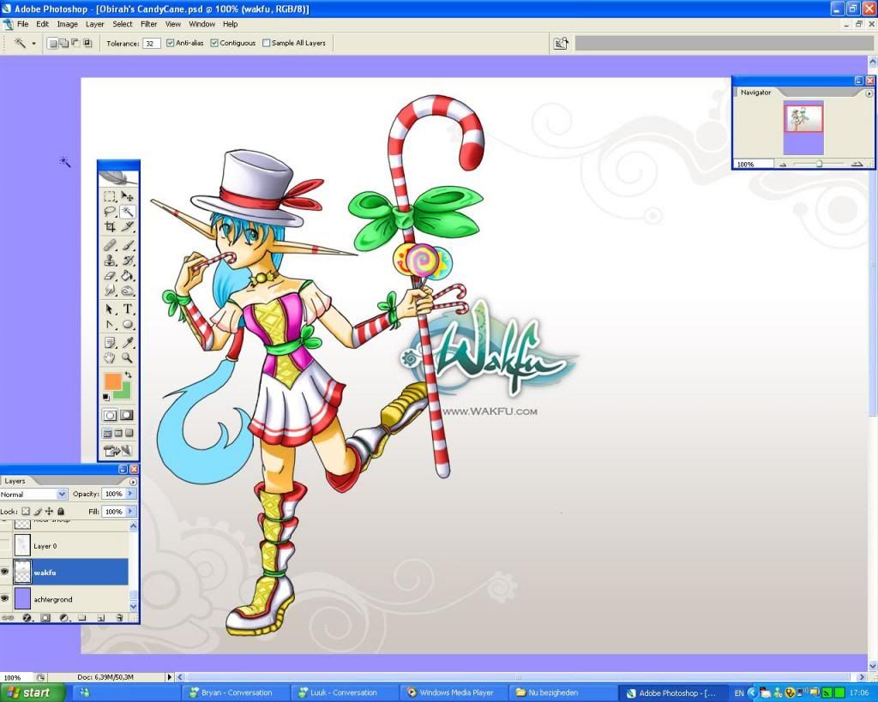
Task: Toggle the Anti-alias checkbox
Action: (x=171, y=43)
